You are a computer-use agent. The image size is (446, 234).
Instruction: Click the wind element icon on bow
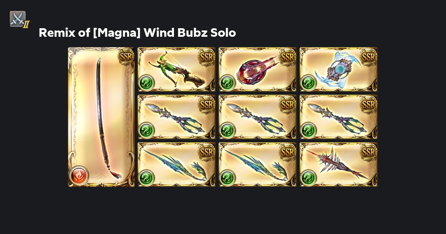pyautogui.click(x=146, y=82)
